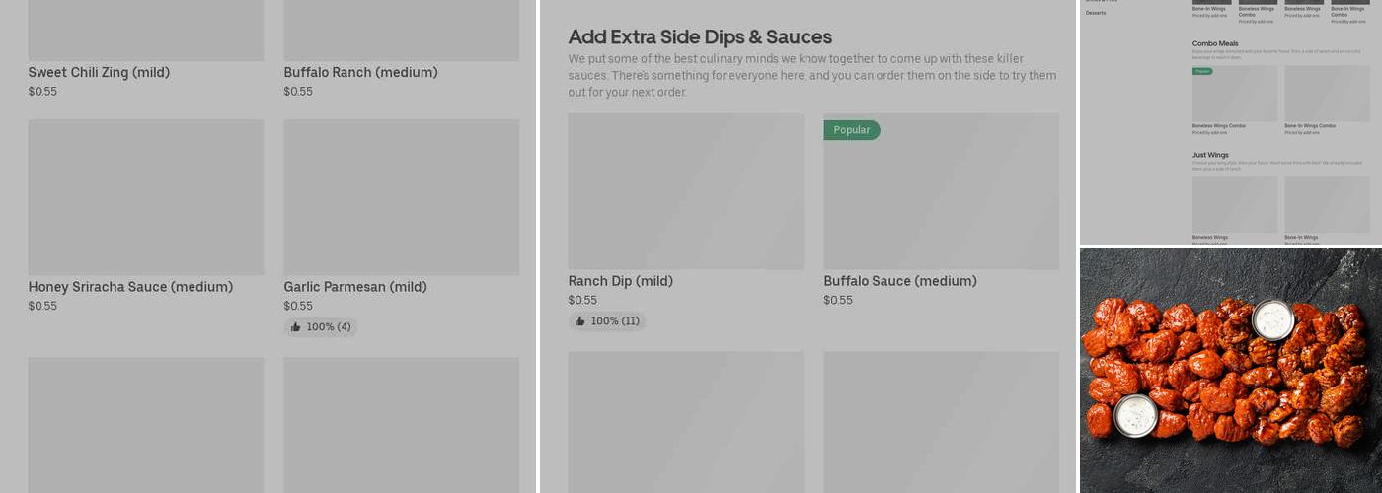The height and width of the screenshot is (493, 1382).
Task: Click the Popular badge on Buffalo Sauce
Action: tap(851, 130)
